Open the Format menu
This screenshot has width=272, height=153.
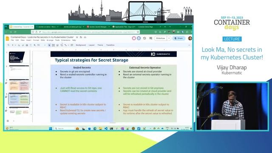(36, 40)
